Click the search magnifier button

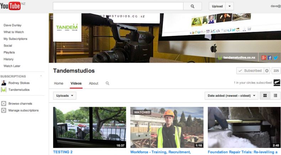tap(192, 6)
